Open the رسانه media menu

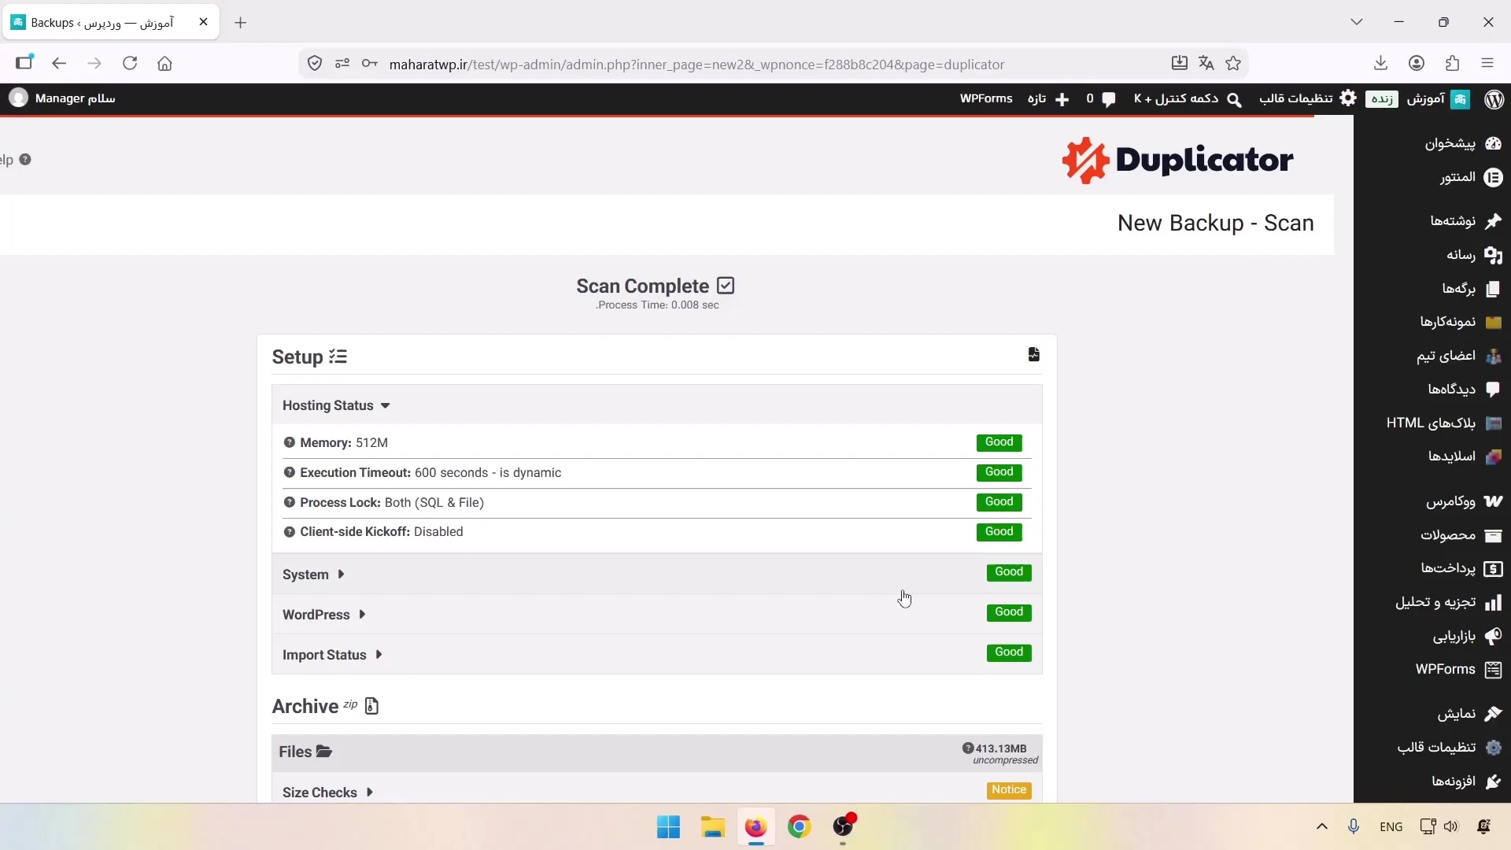point(1432,255)
